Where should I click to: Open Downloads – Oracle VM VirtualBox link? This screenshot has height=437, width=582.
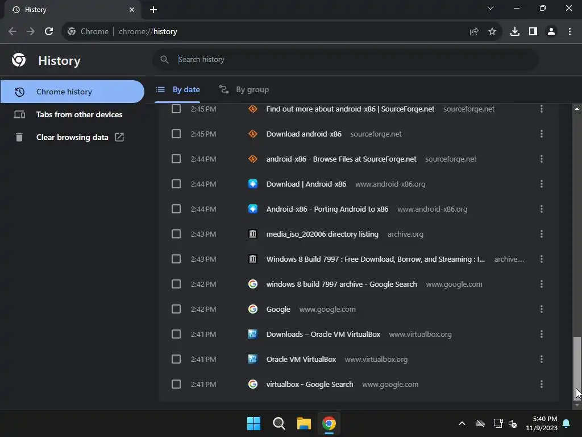pyautogui.click(x=323, y=334)
